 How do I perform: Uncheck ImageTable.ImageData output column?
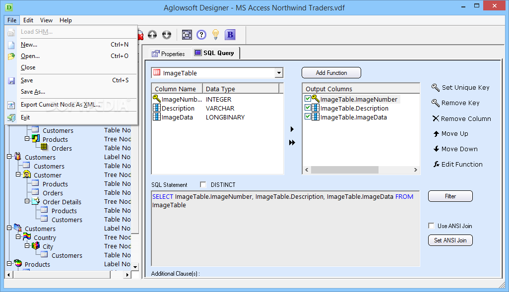[x=308, y=116]
